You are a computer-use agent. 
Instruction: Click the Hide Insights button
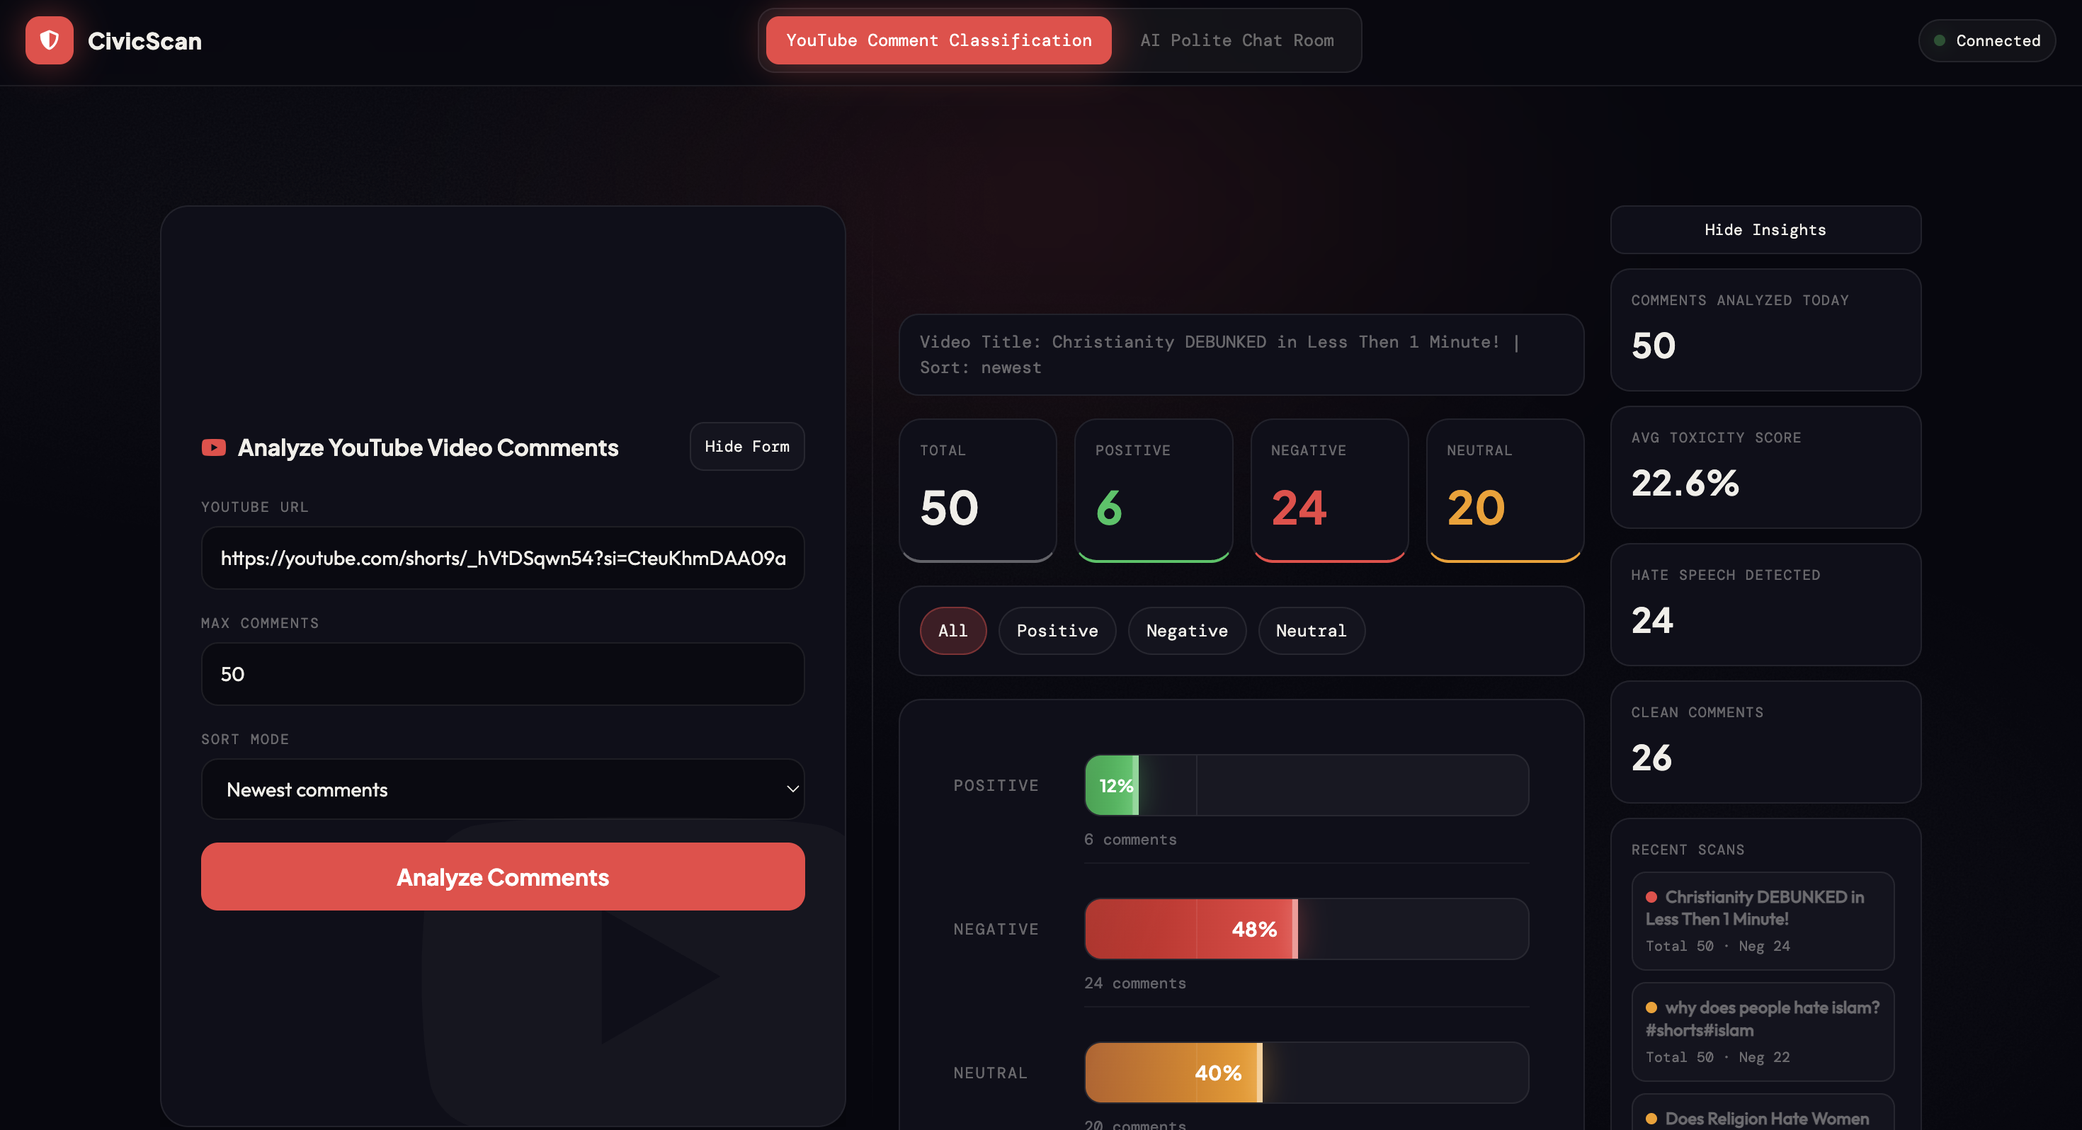(1765, 229)
